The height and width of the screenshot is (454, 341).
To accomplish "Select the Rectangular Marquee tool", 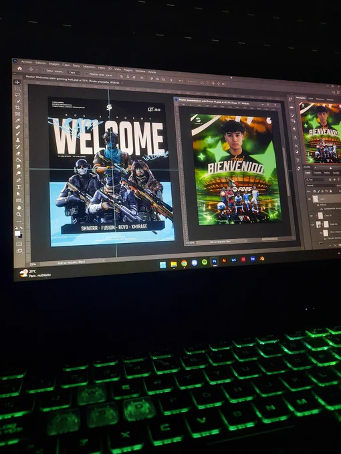I will point(17,88).
